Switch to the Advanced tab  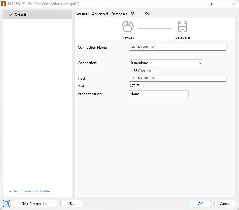click(x=100, y=14)
